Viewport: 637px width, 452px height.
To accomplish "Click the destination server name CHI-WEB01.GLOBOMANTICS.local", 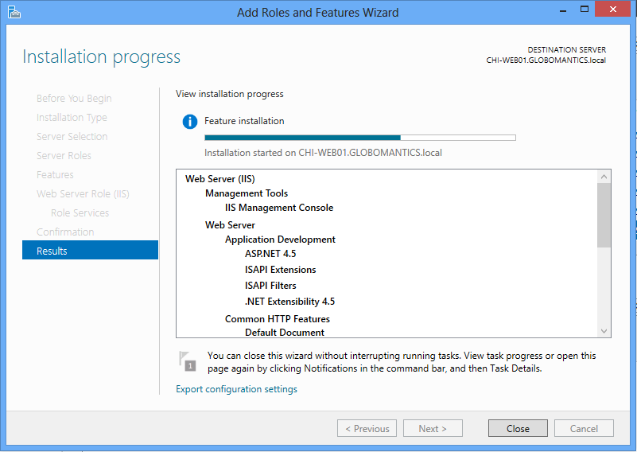I will [x=546, y=60].
